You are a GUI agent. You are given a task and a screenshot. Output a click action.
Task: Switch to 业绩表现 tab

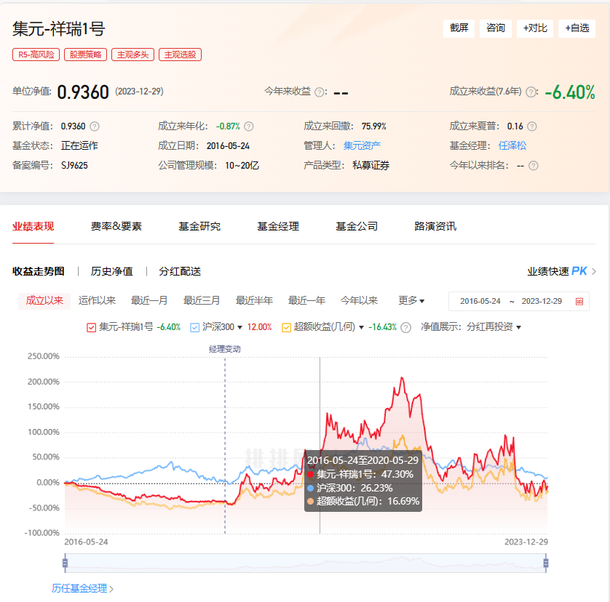[33, 227]
